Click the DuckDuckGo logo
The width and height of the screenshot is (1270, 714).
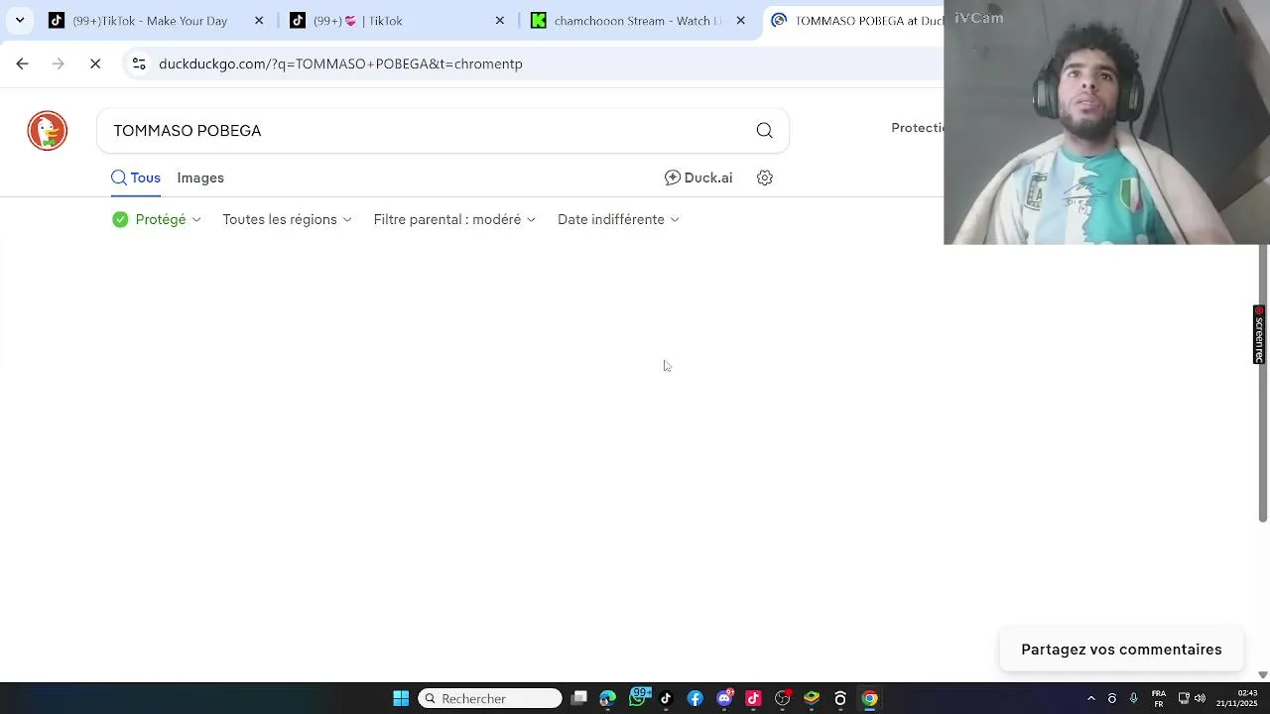coord(47,131)
